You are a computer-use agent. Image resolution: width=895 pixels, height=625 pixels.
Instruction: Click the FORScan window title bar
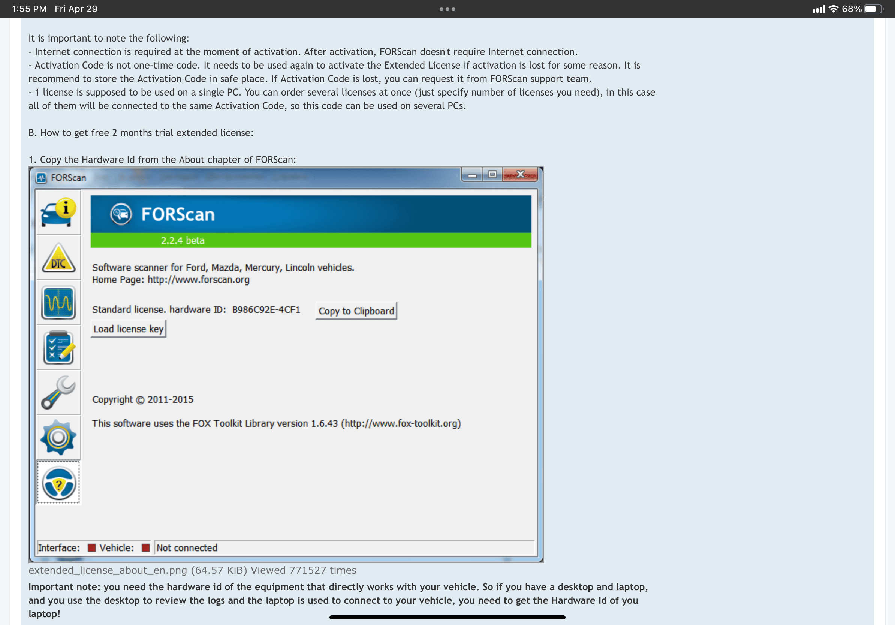(x=286, y=175)
